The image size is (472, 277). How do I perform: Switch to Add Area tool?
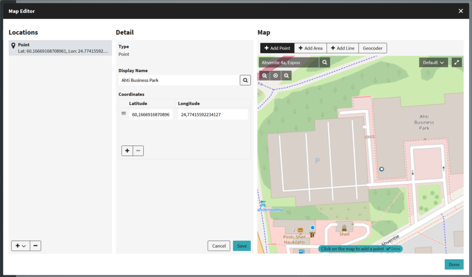[310, 48]
